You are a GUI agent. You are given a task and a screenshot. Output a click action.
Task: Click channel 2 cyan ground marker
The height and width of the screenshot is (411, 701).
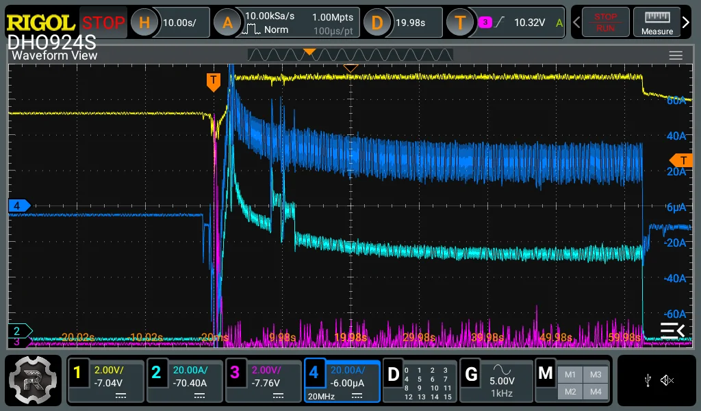tap(20, 331)
